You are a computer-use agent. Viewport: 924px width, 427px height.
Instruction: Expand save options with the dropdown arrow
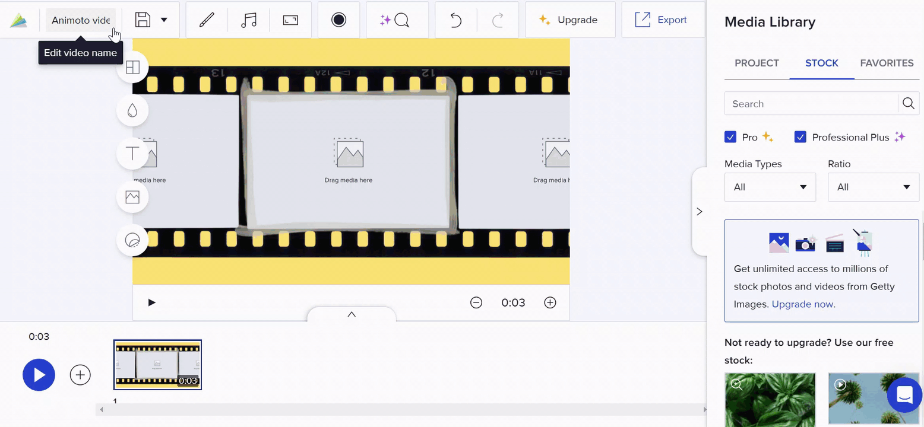pos(164,19)
